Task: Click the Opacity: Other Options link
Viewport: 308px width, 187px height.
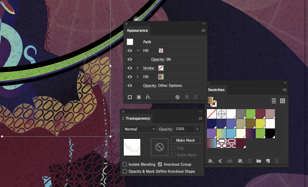Action: coord(162,85)
